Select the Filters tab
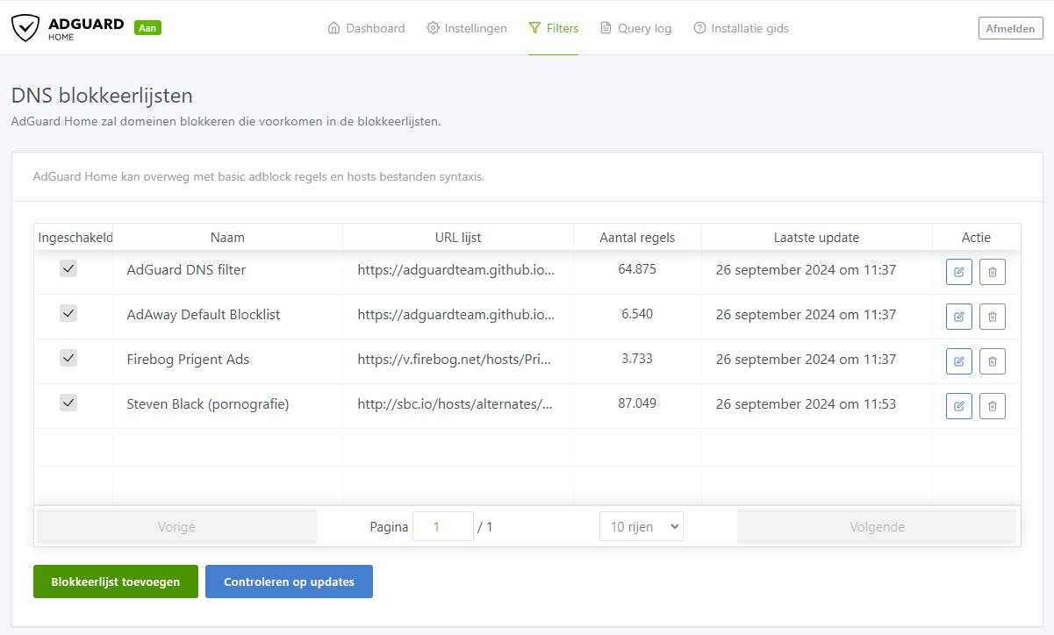The height and width of the screenshot is (635, 1054). [554, 28]
